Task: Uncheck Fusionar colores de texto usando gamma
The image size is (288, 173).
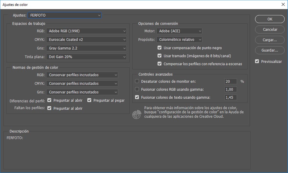Action: [x=137, y=97]
